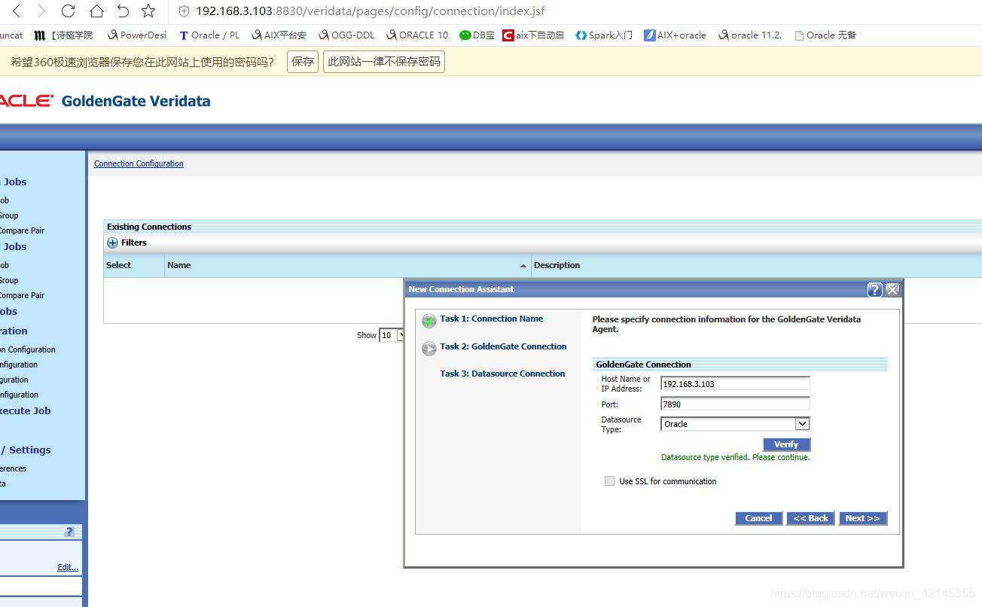Click the Cancel button in the assistant
The height and width of the screenshot is (607, 982).
pyautogui.click(x=758, y=518)
